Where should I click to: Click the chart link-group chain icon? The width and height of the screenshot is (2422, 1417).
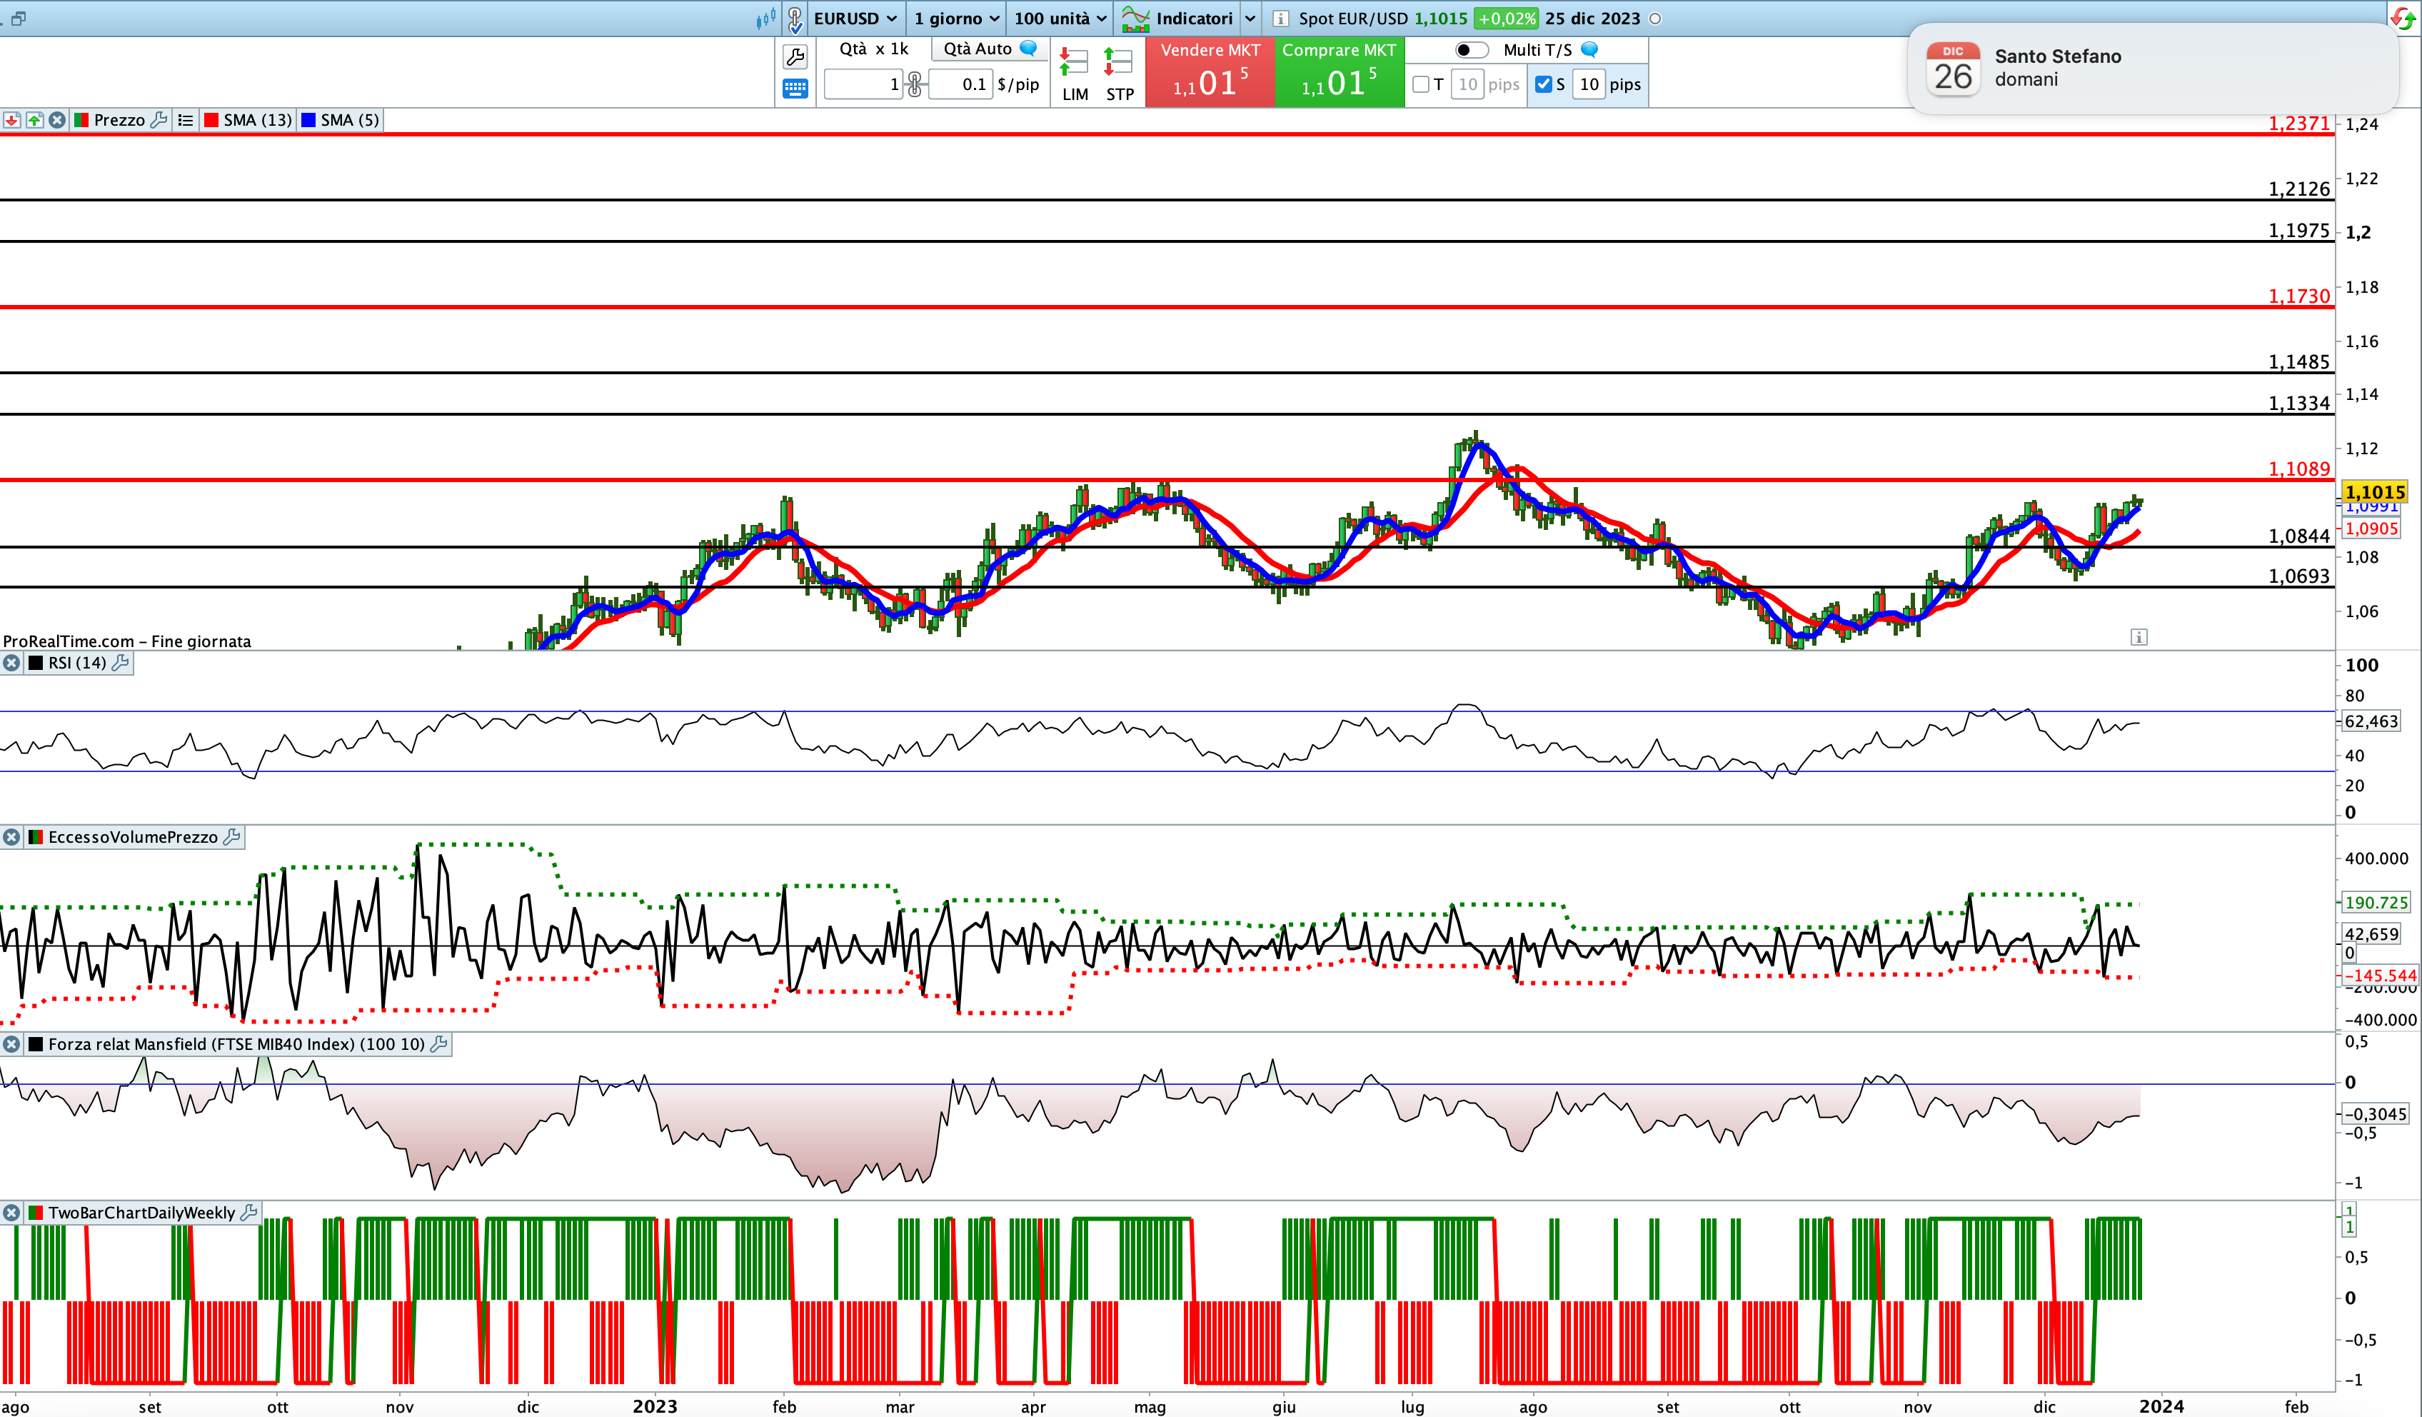click(795, 19)
